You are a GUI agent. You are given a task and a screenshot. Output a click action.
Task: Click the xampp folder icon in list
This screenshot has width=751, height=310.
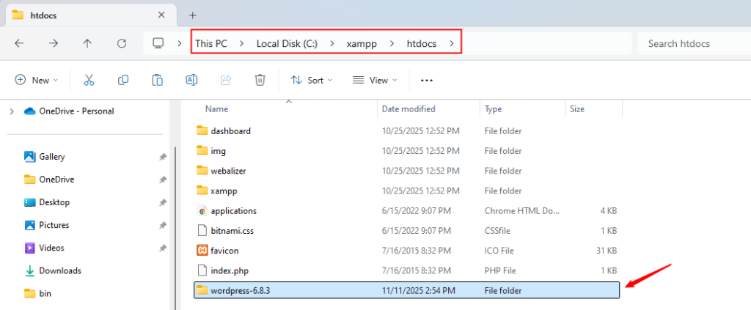pos(202,191)
